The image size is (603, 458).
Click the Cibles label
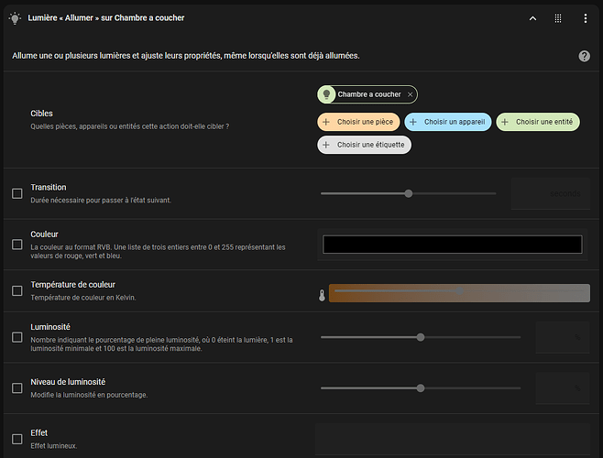coord(41,114)
